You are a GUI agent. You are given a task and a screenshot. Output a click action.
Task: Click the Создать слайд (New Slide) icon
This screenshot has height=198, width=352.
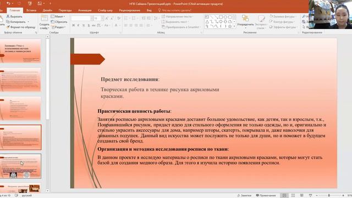[x=44, y=18]
